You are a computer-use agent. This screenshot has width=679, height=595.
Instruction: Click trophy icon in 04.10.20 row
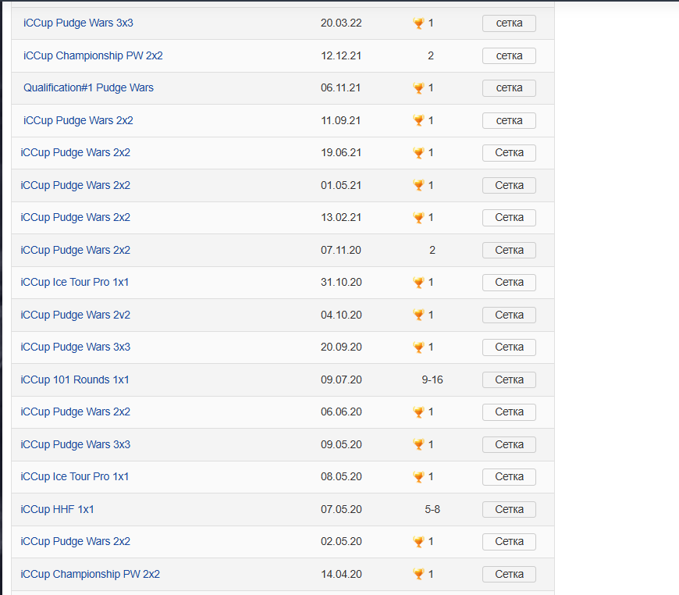pyautogui.click(x=418, y=315)
